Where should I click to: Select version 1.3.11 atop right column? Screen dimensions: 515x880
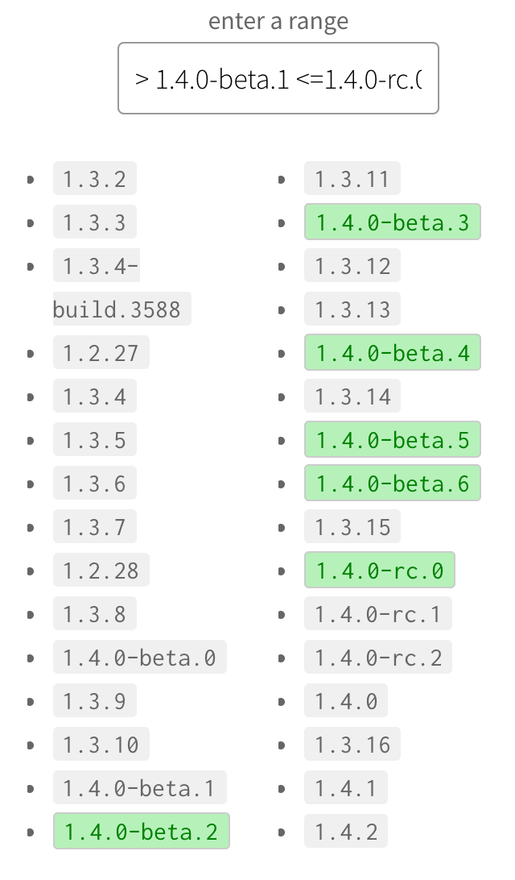point(352,178)
